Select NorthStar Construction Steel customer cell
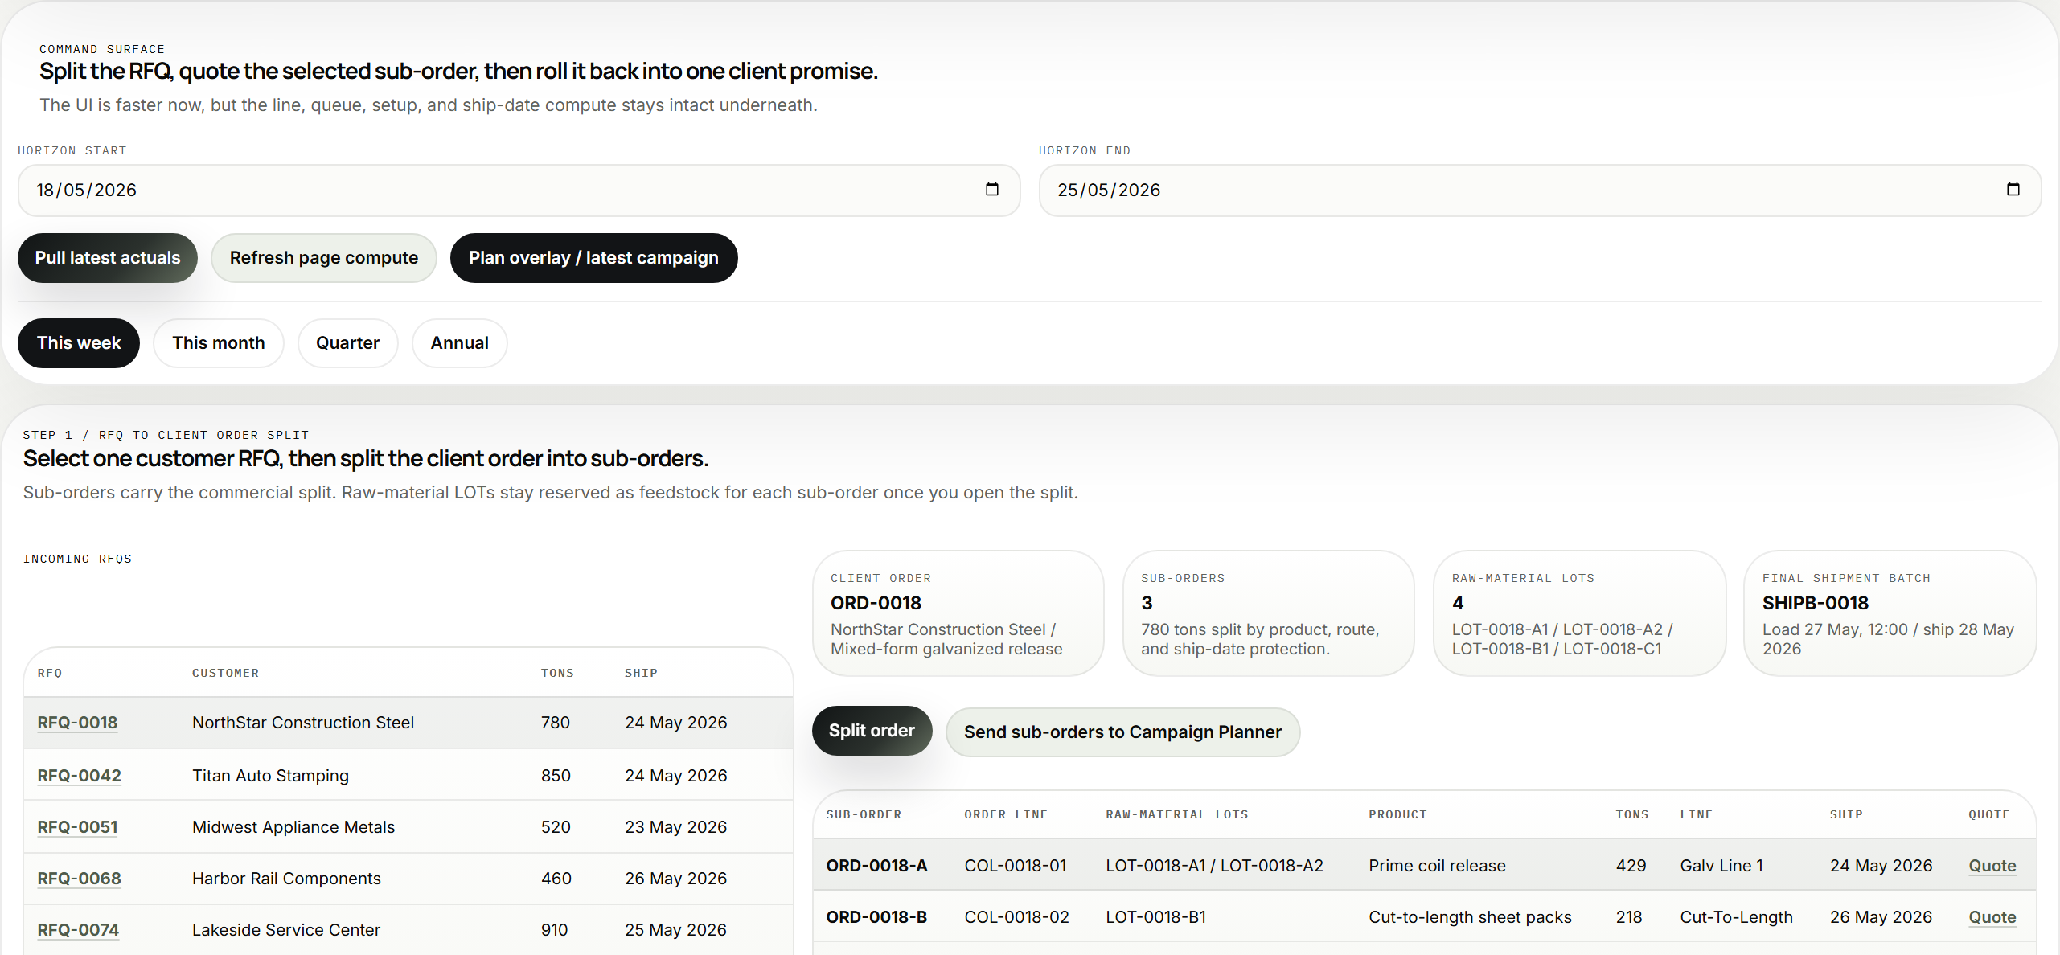Viewport: 2060px width, 955px height. tap(303, 723)
